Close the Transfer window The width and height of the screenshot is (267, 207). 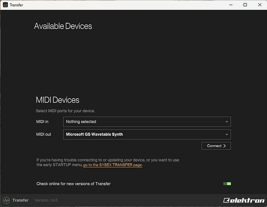tap(259, 5)
